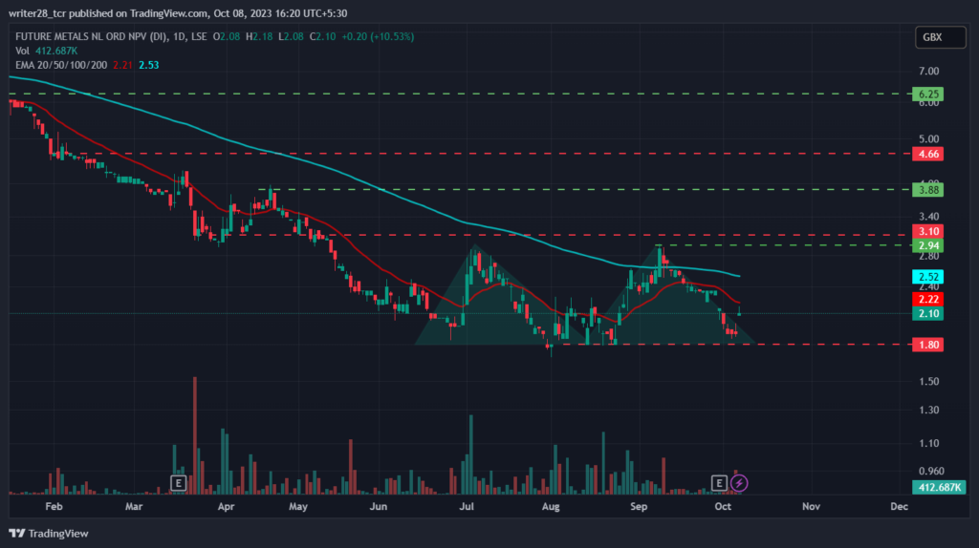Click the +0.20 (+10.53%) change value
The width and height of the screenshot is (979, 548).
pos(378,37)
